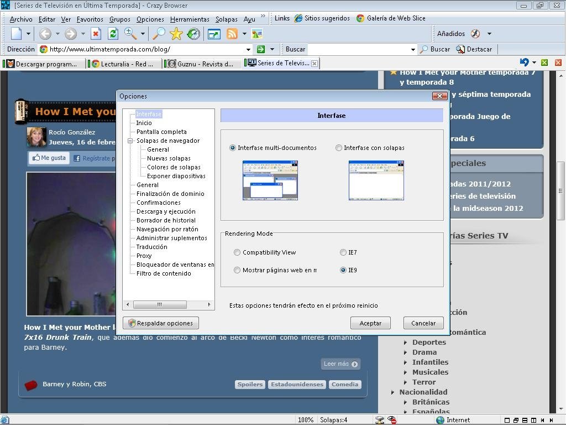Click the web page vertical scrollbar thumb
Viewport: 566px width, 425px height.
560,191
